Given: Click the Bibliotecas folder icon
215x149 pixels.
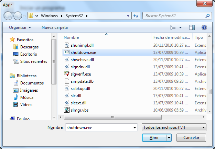Looking at the screenshot, I should tap(12, 76).
